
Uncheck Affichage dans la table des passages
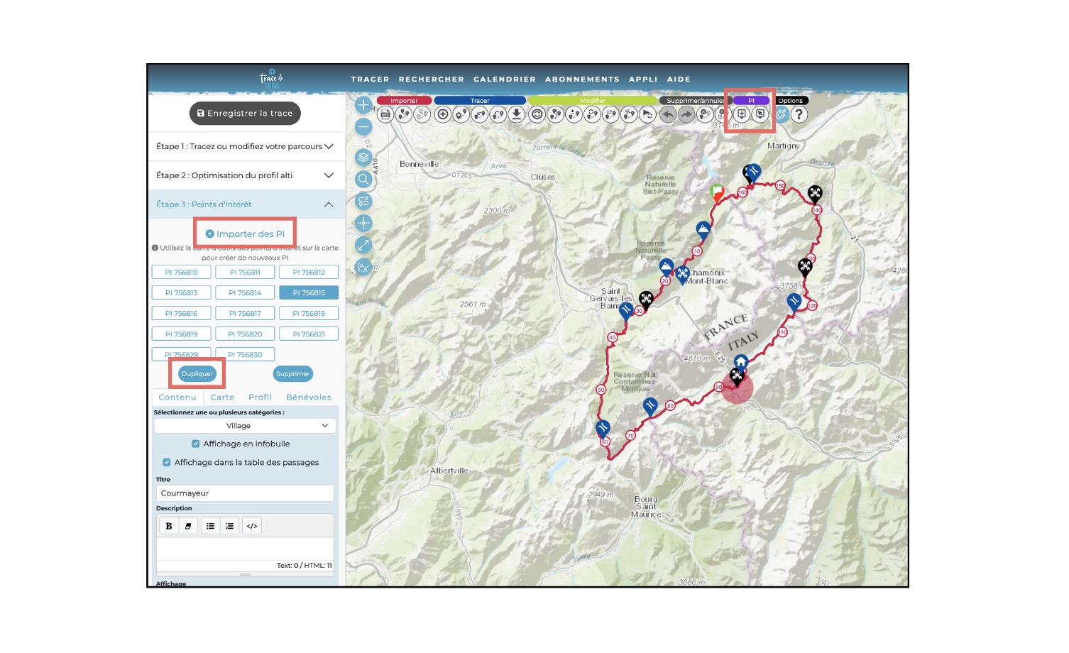(167, 462)
